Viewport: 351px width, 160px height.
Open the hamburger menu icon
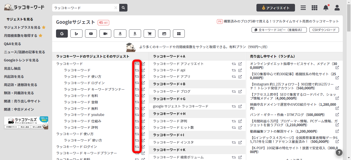point(303,8)
